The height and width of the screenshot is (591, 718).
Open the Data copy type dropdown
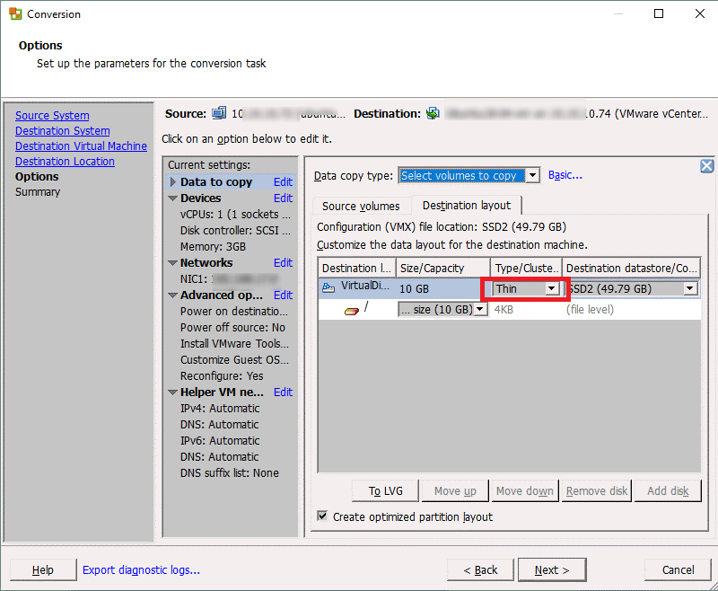pyautogui.click(x=532, y=175)
